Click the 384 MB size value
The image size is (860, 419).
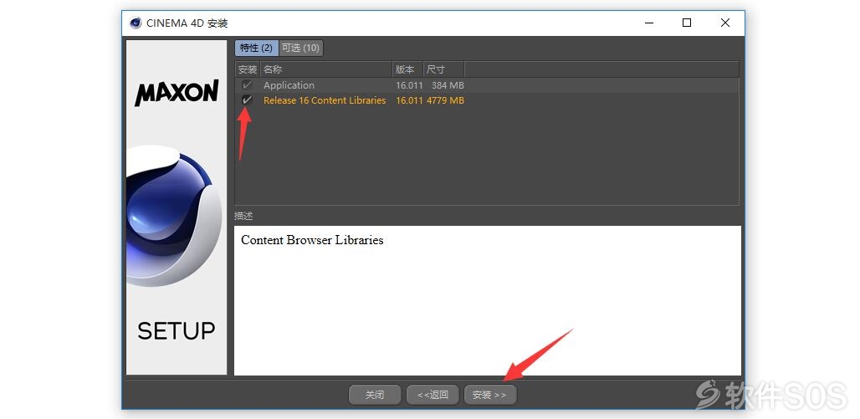pos(448,85)
